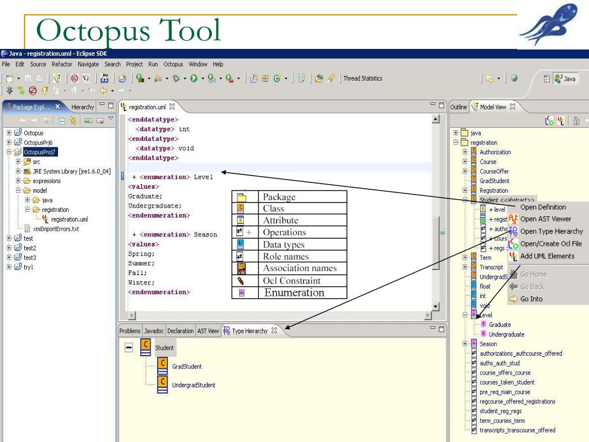Click the OCL icon in Model View toolbar

click(x=549, y=121)
